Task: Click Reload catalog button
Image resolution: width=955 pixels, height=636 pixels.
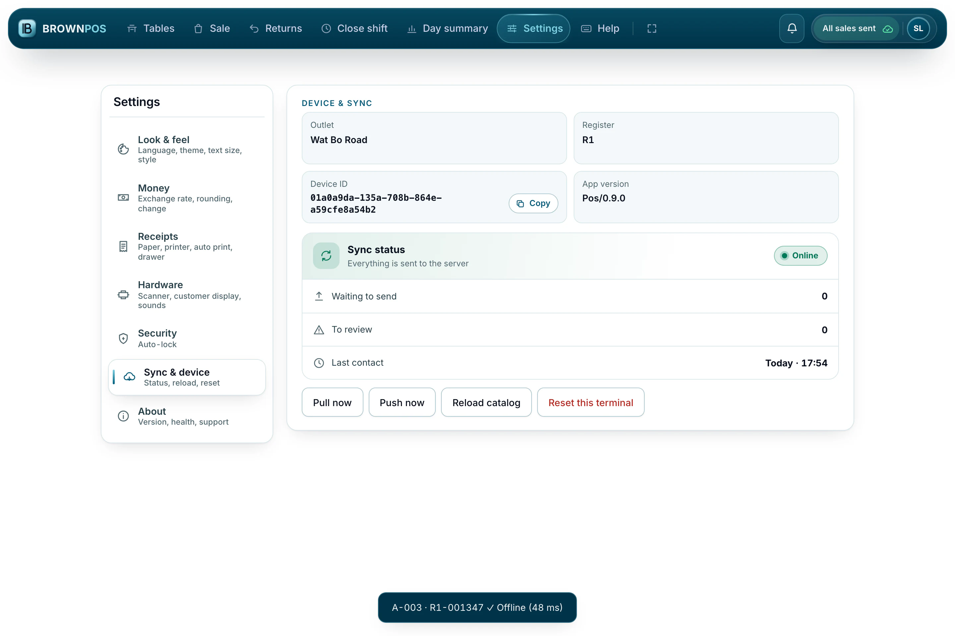Action: click(486, 402)
